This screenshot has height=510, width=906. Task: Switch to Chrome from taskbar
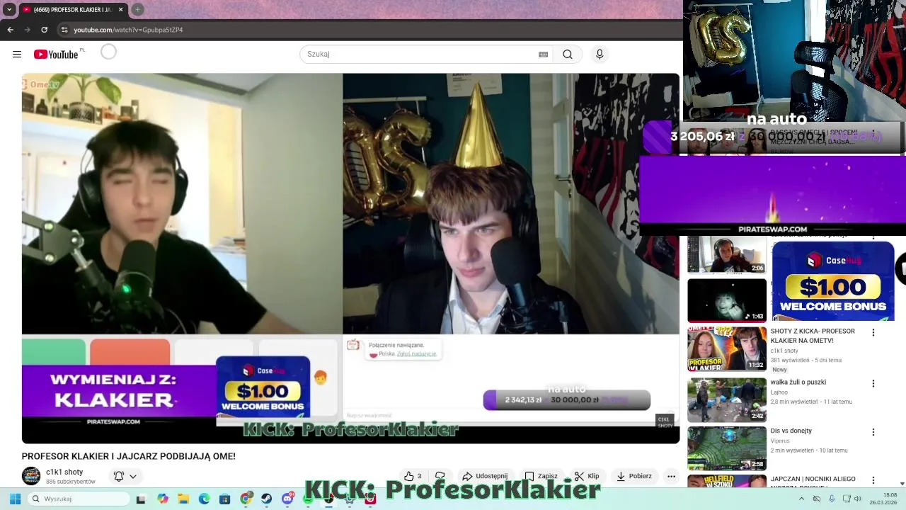(x=246, y=499)
